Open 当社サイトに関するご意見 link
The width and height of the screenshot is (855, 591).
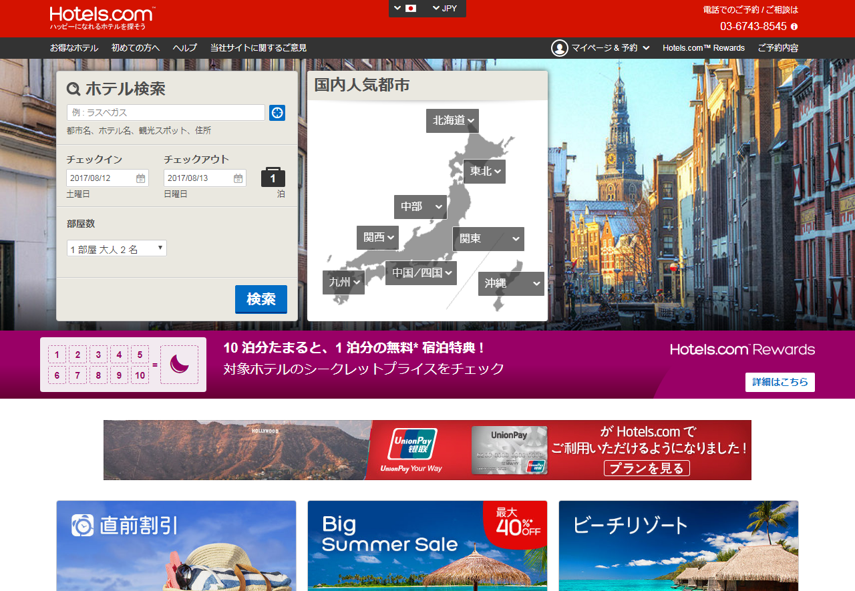pyautogui.click(x=259, y=48)
